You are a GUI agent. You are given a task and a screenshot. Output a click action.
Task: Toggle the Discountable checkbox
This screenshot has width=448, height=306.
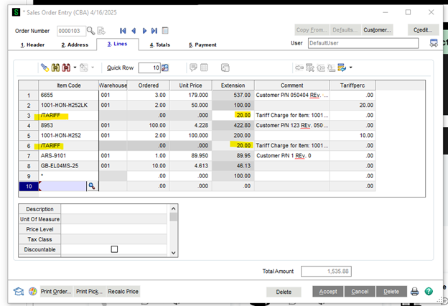pyautogui.click(x=113, y=249)
